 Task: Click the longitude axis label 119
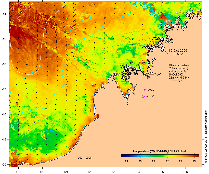18,172
